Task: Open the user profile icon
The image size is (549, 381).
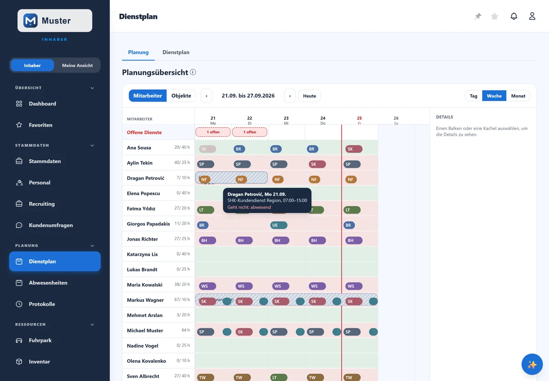Action: click(x=532, y=16)
